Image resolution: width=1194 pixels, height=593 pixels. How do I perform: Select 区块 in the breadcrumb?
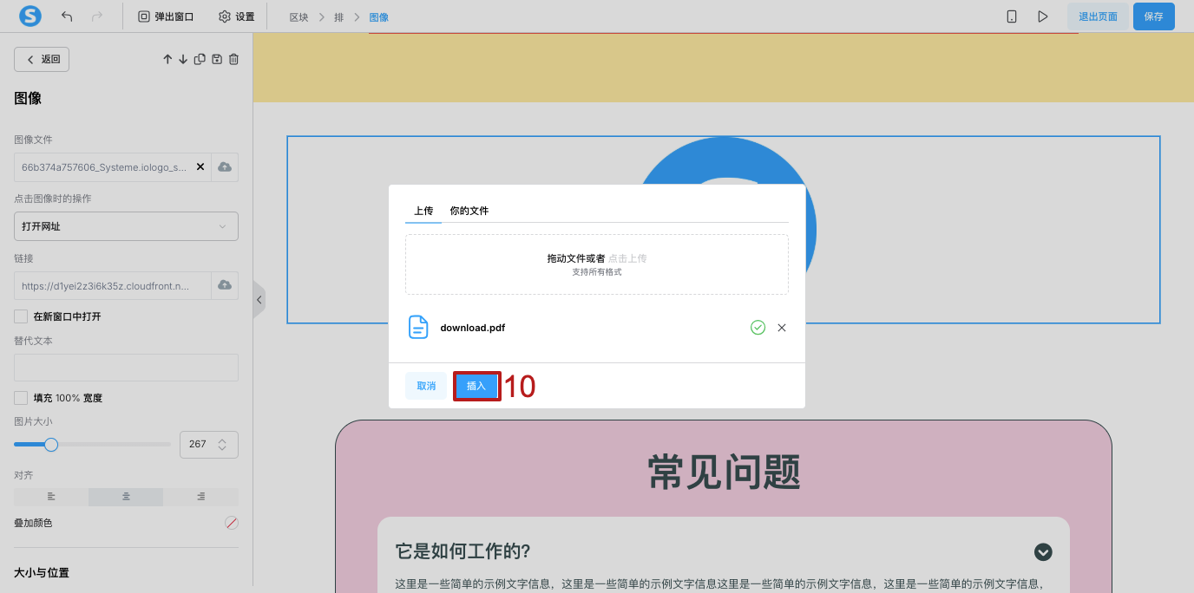tap(298, 16)
